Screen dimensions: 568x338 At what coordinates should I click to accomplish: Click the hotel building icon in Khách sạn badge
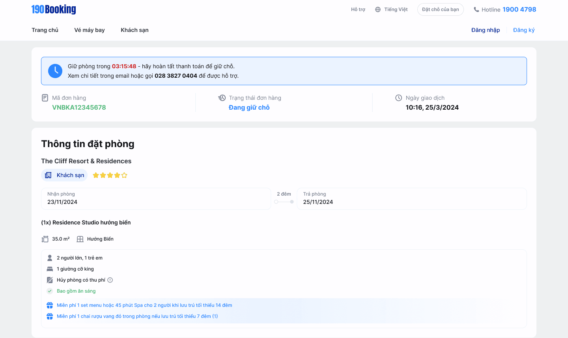point(48,175)
